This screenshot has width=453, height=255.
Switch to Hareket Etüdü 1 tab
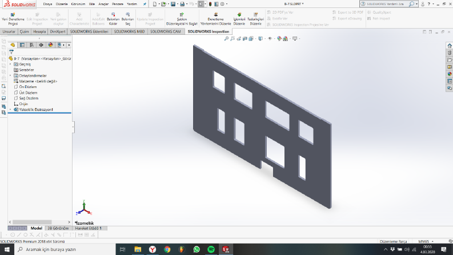coord(89,228)
